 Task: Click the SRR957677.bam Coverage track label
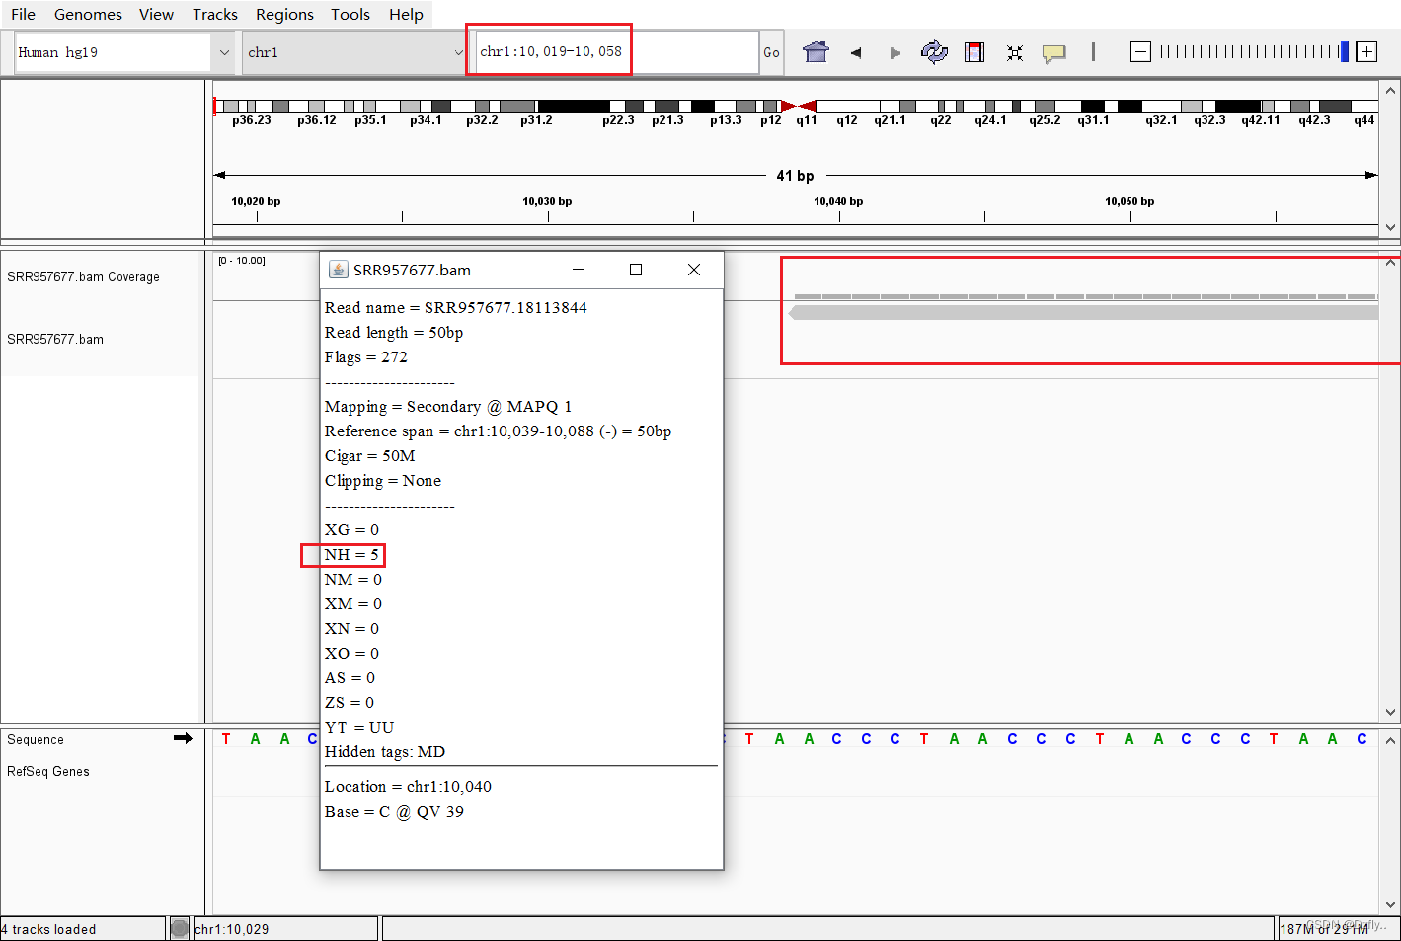click(x=83, y=277)
